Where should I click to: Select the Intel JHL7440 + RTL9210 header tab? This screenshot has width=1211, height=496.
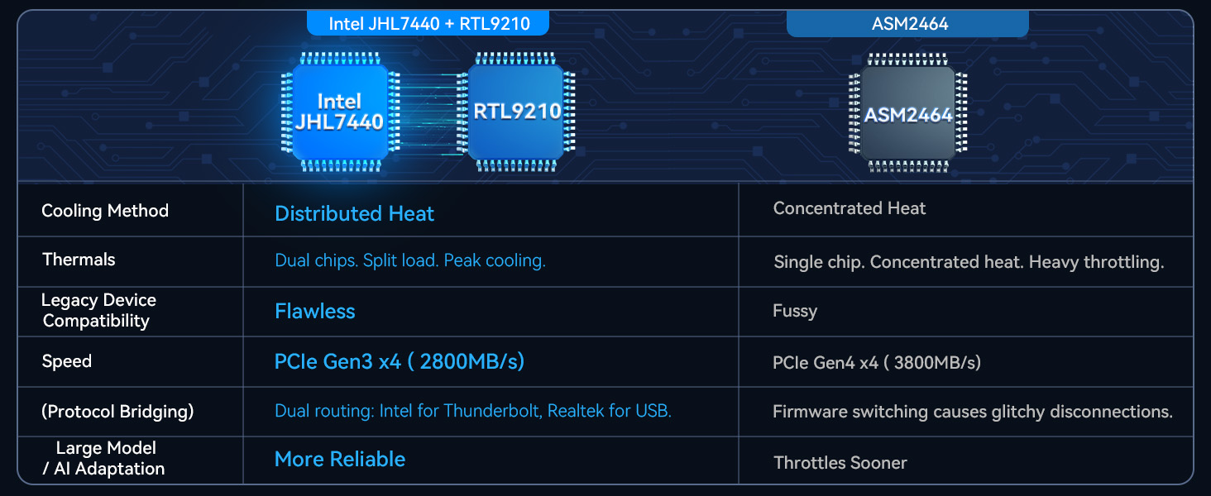428,23
